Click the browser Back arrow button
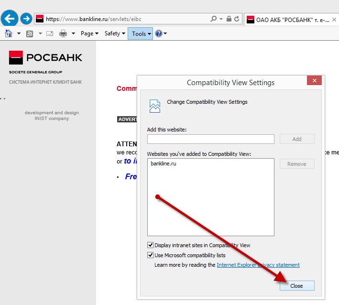 [x=10, y=18]
